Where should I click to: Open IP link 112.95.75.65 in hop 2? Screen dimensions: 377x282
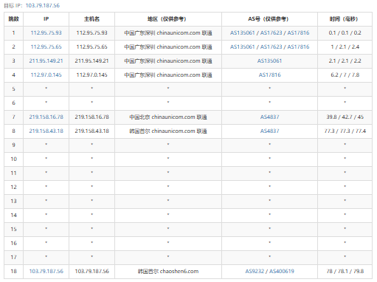click(46, 47)
